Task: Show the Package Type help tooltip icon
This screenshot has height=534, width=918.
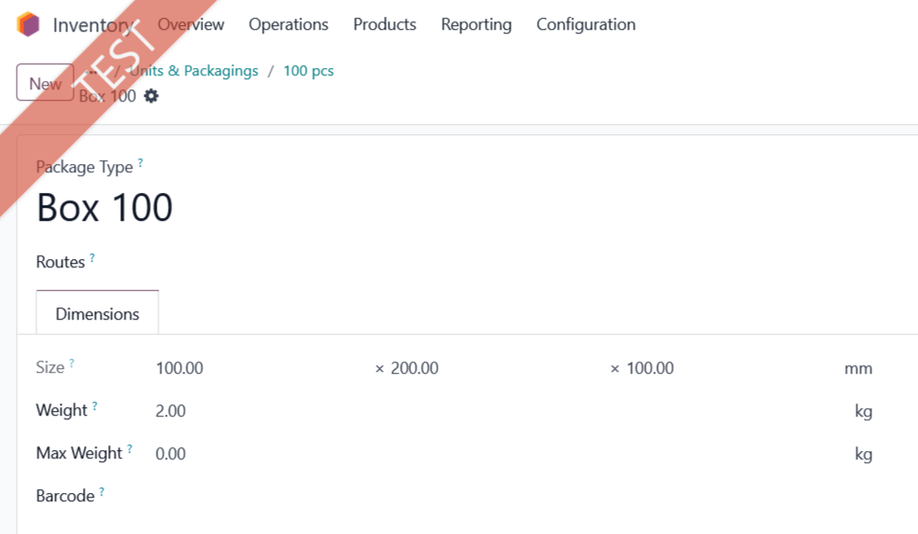Action: [x=140, y=162]
